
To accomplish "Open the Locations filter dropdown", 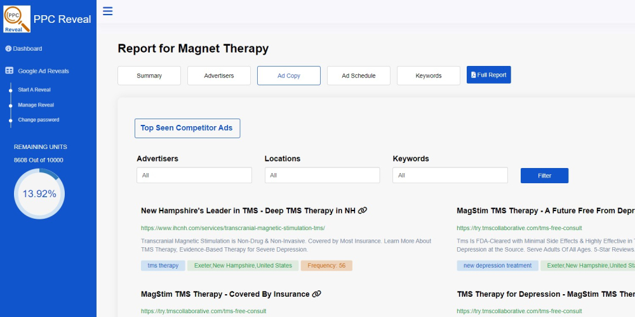I will click(x=322, y=176).
